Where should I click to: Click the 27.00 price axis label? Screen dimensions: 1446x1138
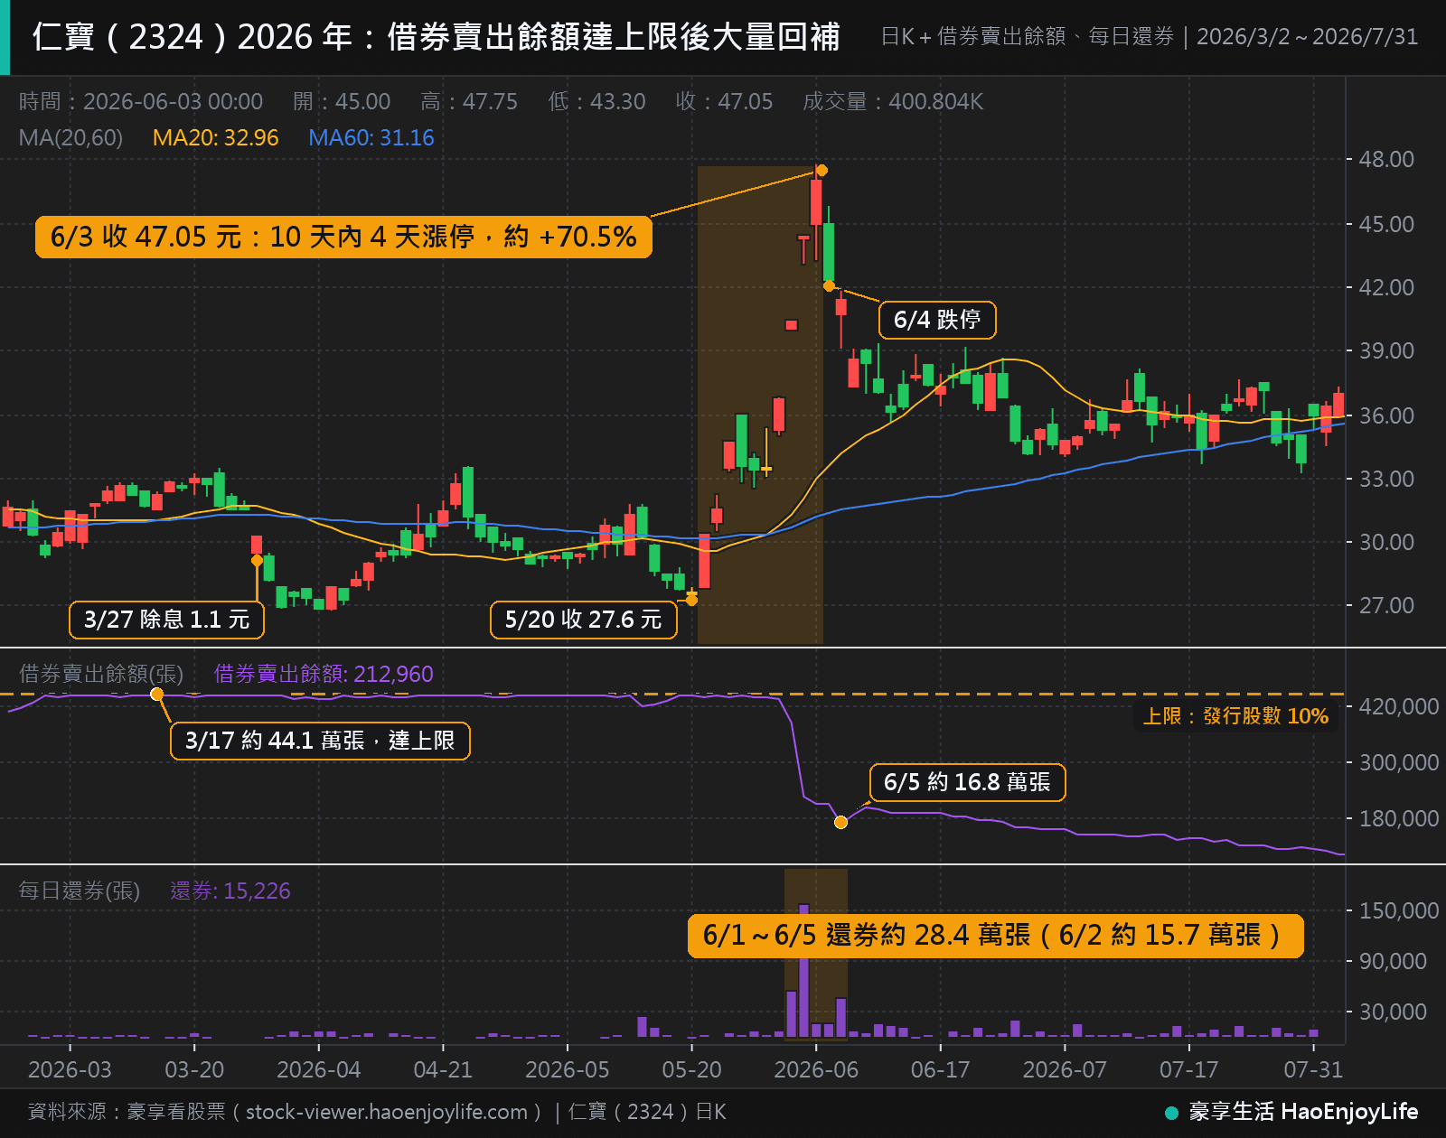[1386, 605]
